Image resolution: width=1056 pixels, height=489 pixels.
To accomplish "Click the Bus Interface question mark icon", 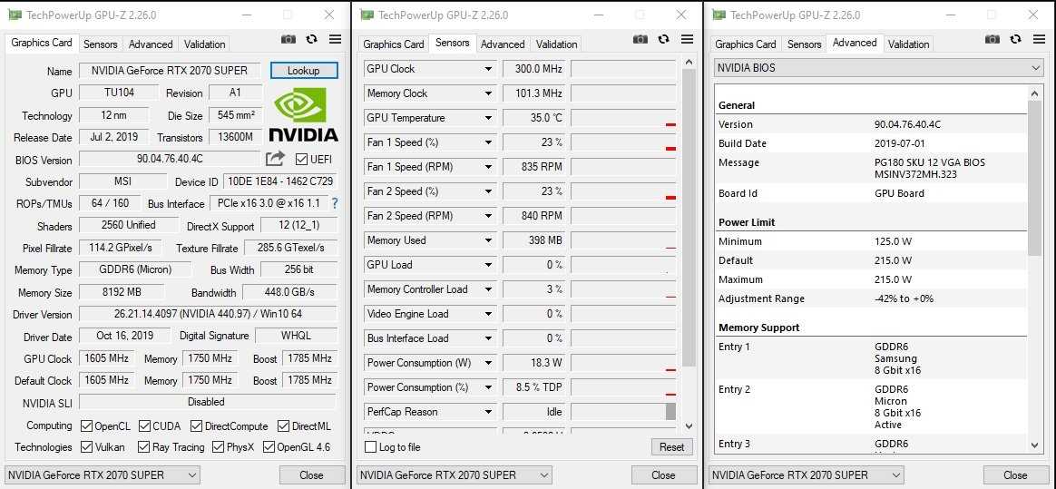I will (334, 203).
